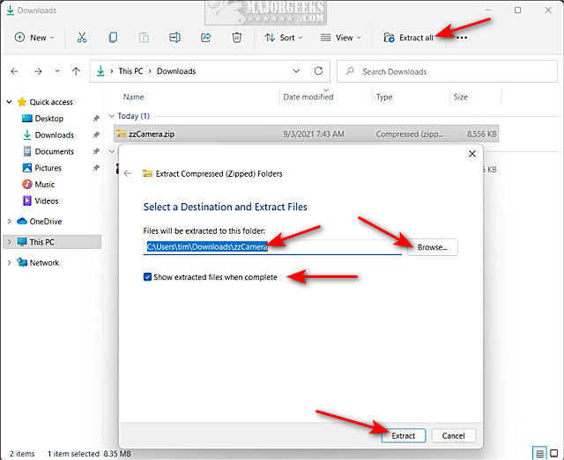Select Desktop in Quick access

point(49,119)
